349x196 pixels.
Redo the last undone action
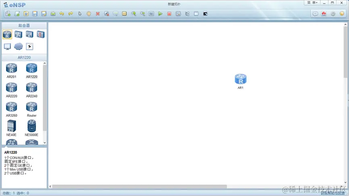[x=71, y=14]
